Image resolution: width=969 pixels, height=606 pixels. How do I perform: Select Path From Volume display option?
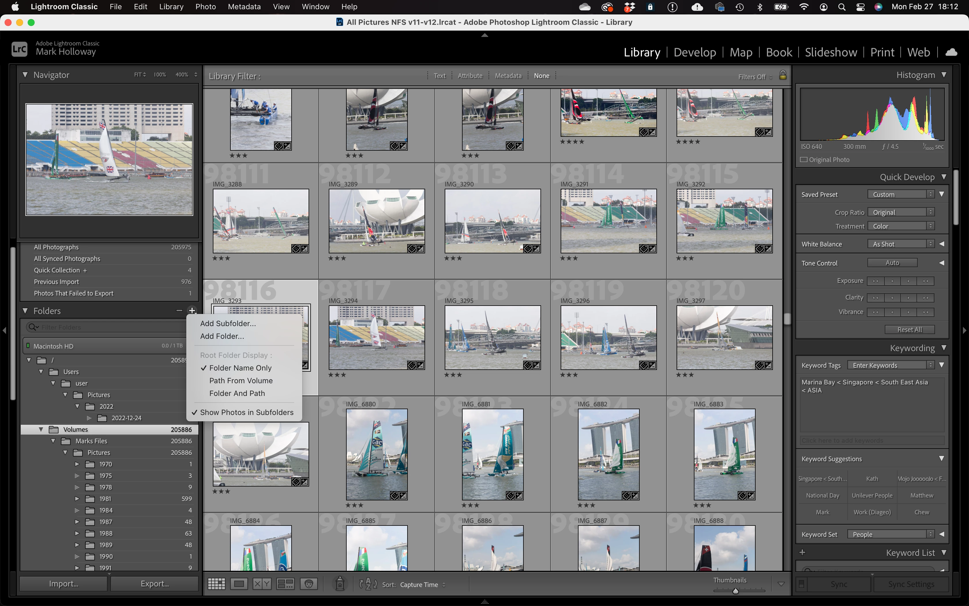(x=241, y=381)
